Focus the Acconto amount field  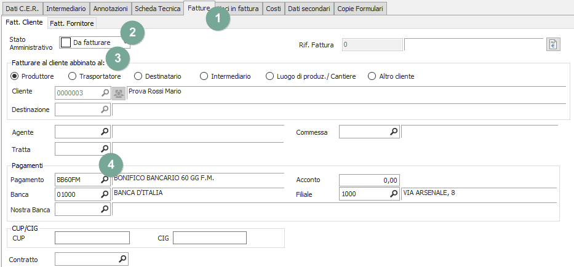pyautogui.click(x=369, y=180)
